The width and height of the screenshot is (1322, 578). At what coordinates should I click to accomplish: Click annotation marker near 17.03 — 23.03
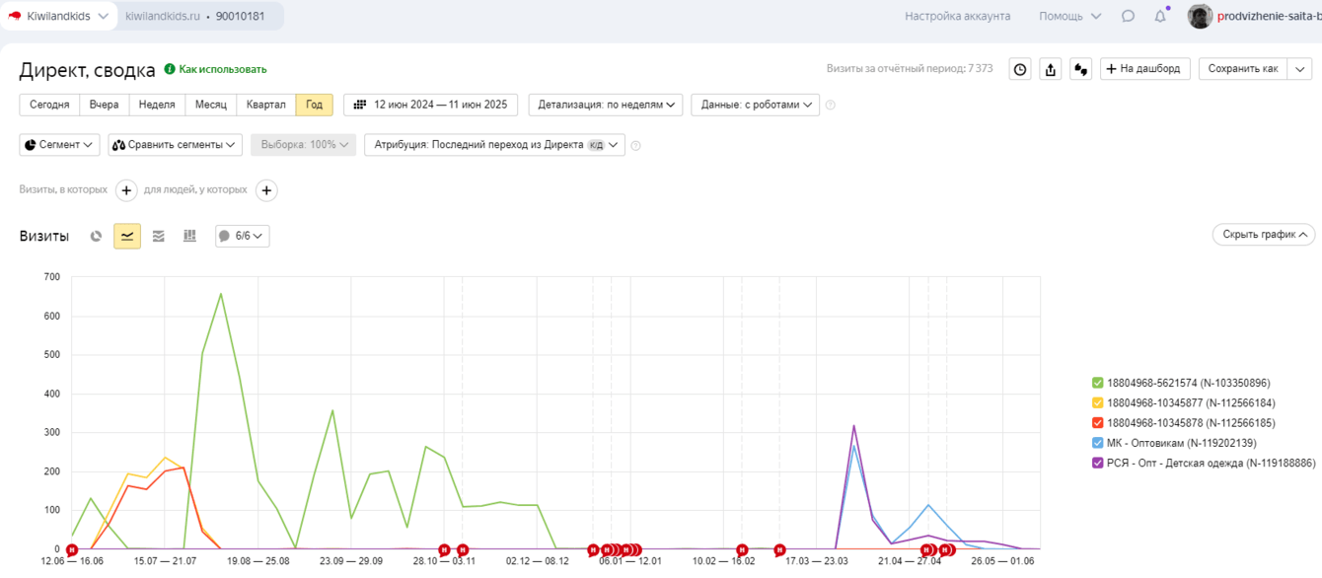tap(779, 549)
